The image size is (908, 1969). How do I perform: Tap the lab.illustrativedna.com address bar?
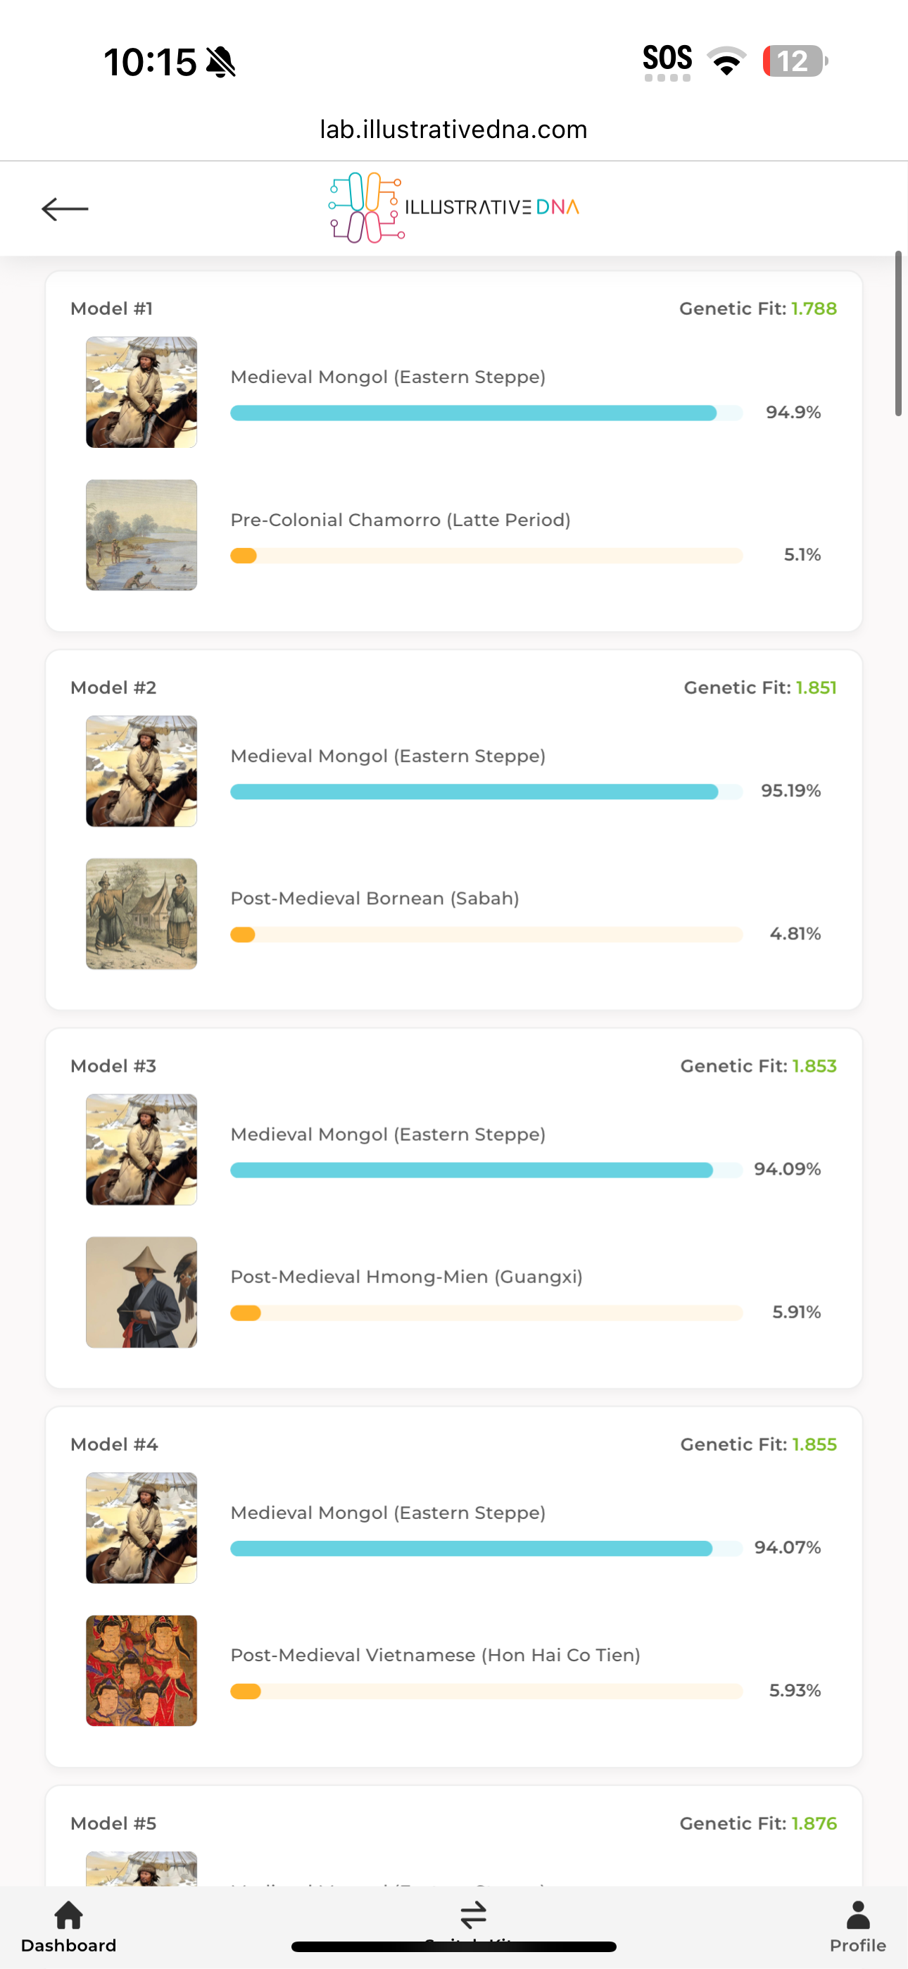pyautogui.click(x=453, y=129)
